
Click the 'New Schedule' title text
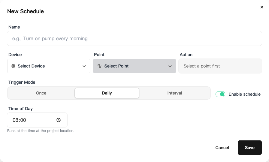[26, 11]
